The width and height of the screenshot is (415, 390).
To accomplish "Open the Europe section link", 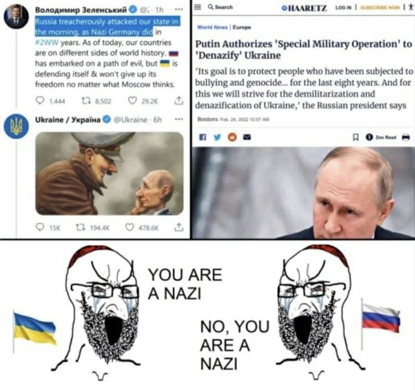I will click(x=242, y=27).
